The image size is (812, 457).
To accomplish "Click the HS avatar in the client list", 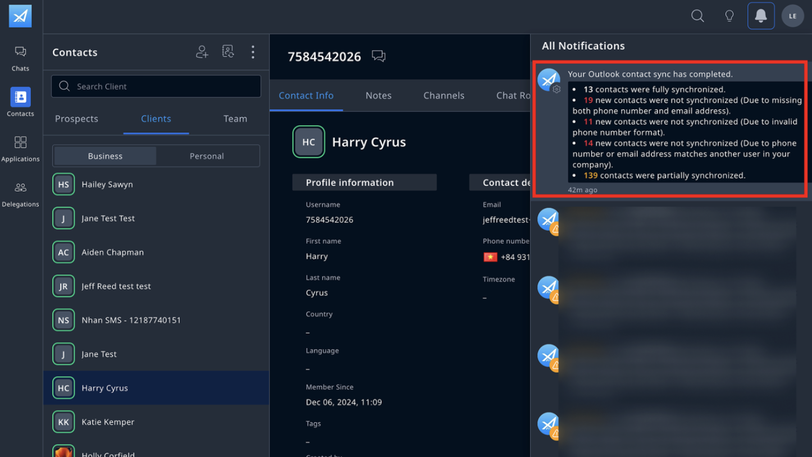I will point(63,184).
